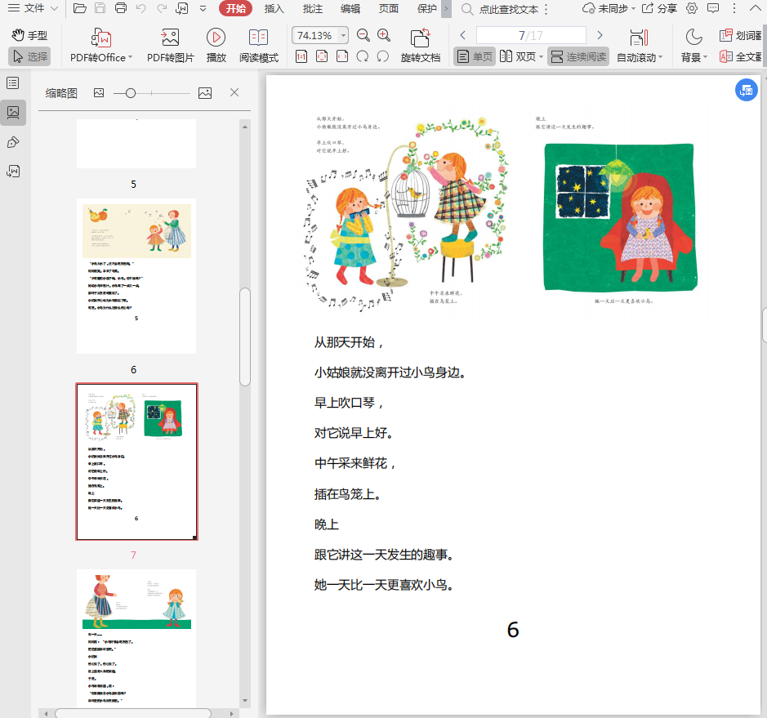The image size is (767, 718).
Task: Go to next page arrow
Action: pyautogui.click(x=600, y=35)
